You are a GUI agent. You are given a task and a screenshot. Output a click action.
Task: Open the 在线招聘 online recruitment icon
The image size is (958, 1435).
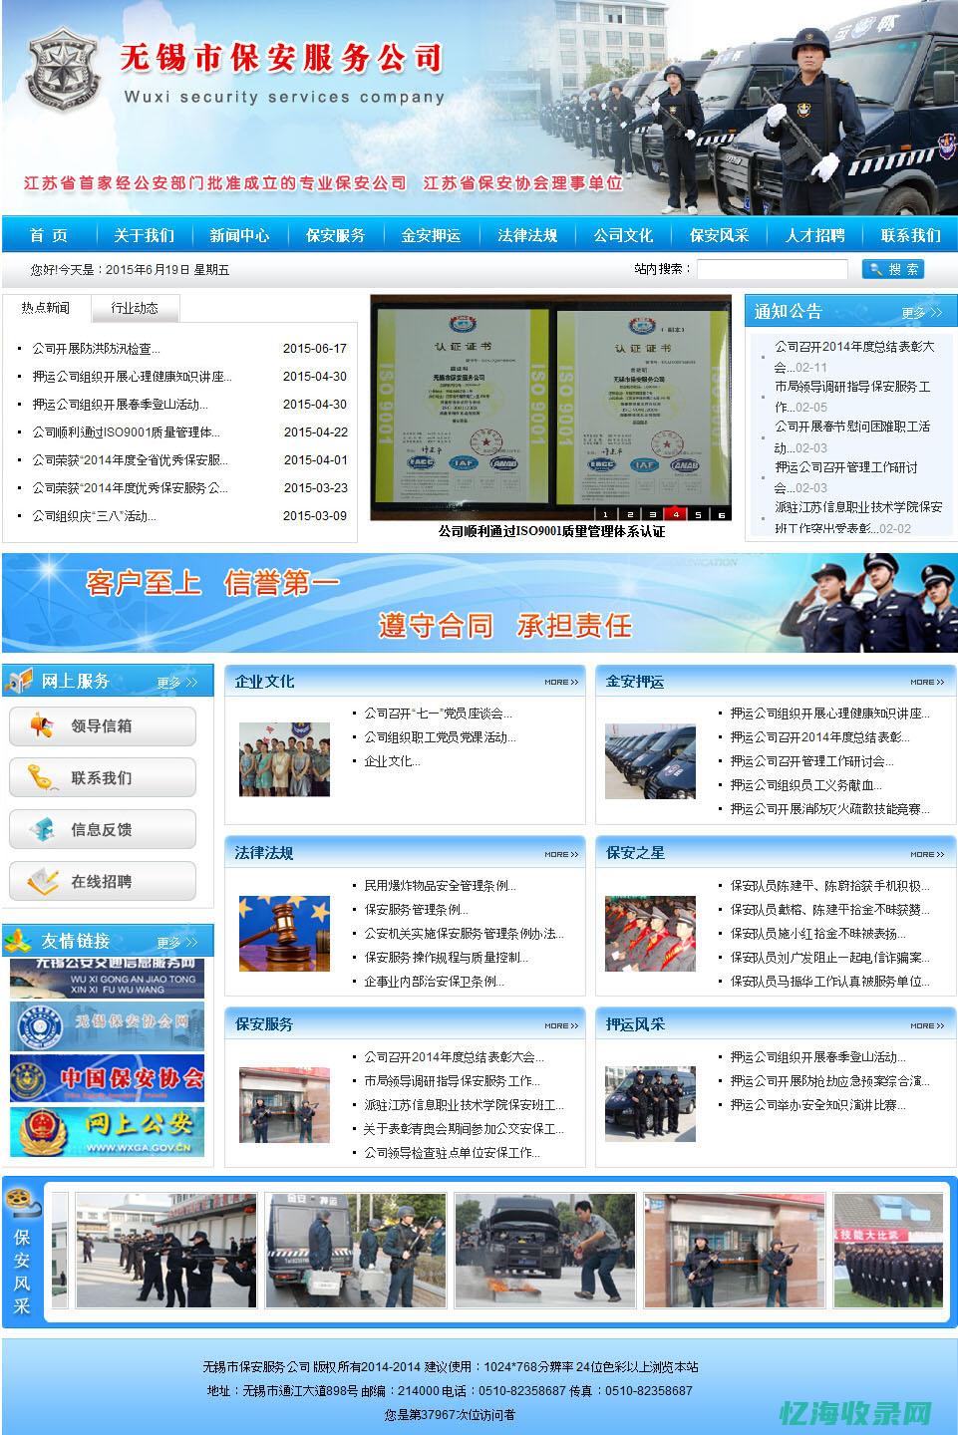pyautogui.click(x=42, y=881)
